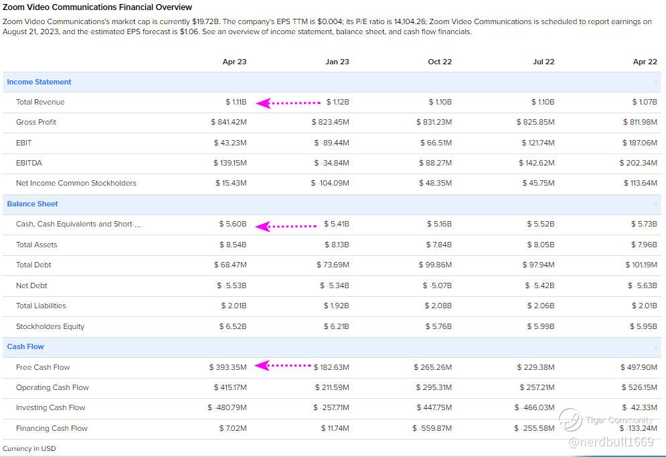The width and height of the screenshot is (666, 457).
Task: Open the Income Statement heading link
Action: [39, 82]
